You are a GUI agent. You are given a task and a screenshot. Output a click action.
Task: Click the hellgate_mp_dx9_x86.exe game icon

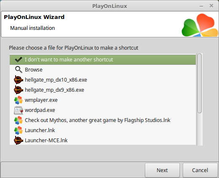click(19, 90)
